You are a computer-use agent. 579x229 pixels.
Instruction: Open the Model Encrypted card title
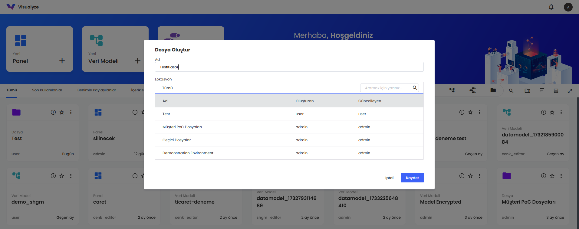coord(441,202)
